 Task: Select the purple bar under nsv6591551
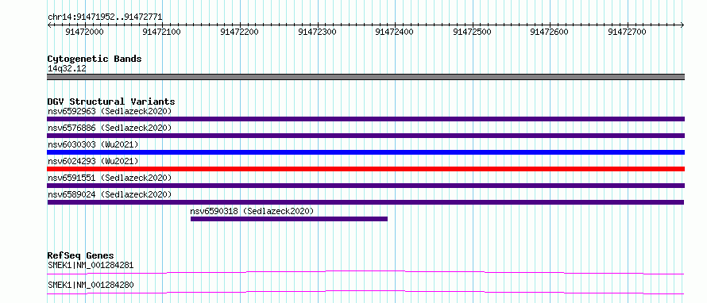(365, 186)
